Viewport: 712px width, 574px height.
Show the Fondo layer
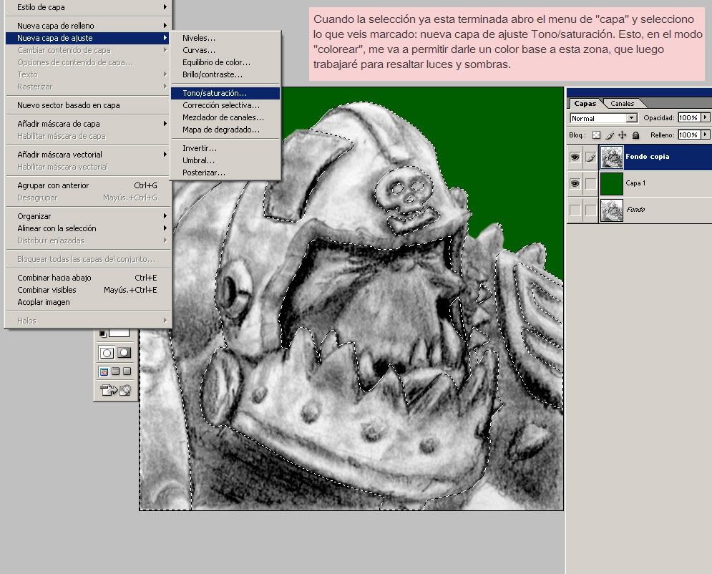click(x=575, y=210)
